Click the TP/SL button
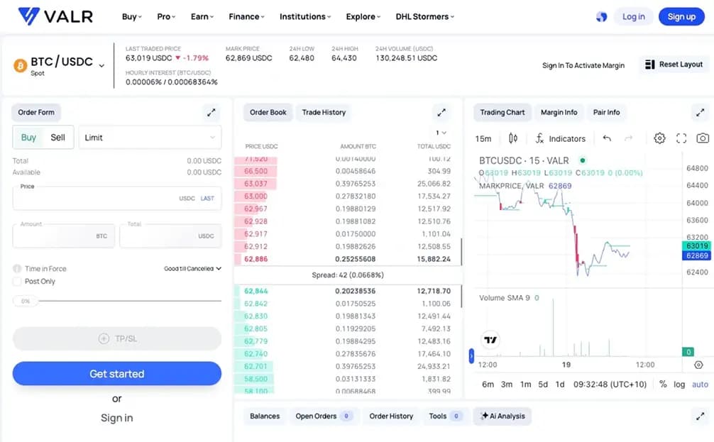This screenshot has width=714, height=442. pos(117,338)
